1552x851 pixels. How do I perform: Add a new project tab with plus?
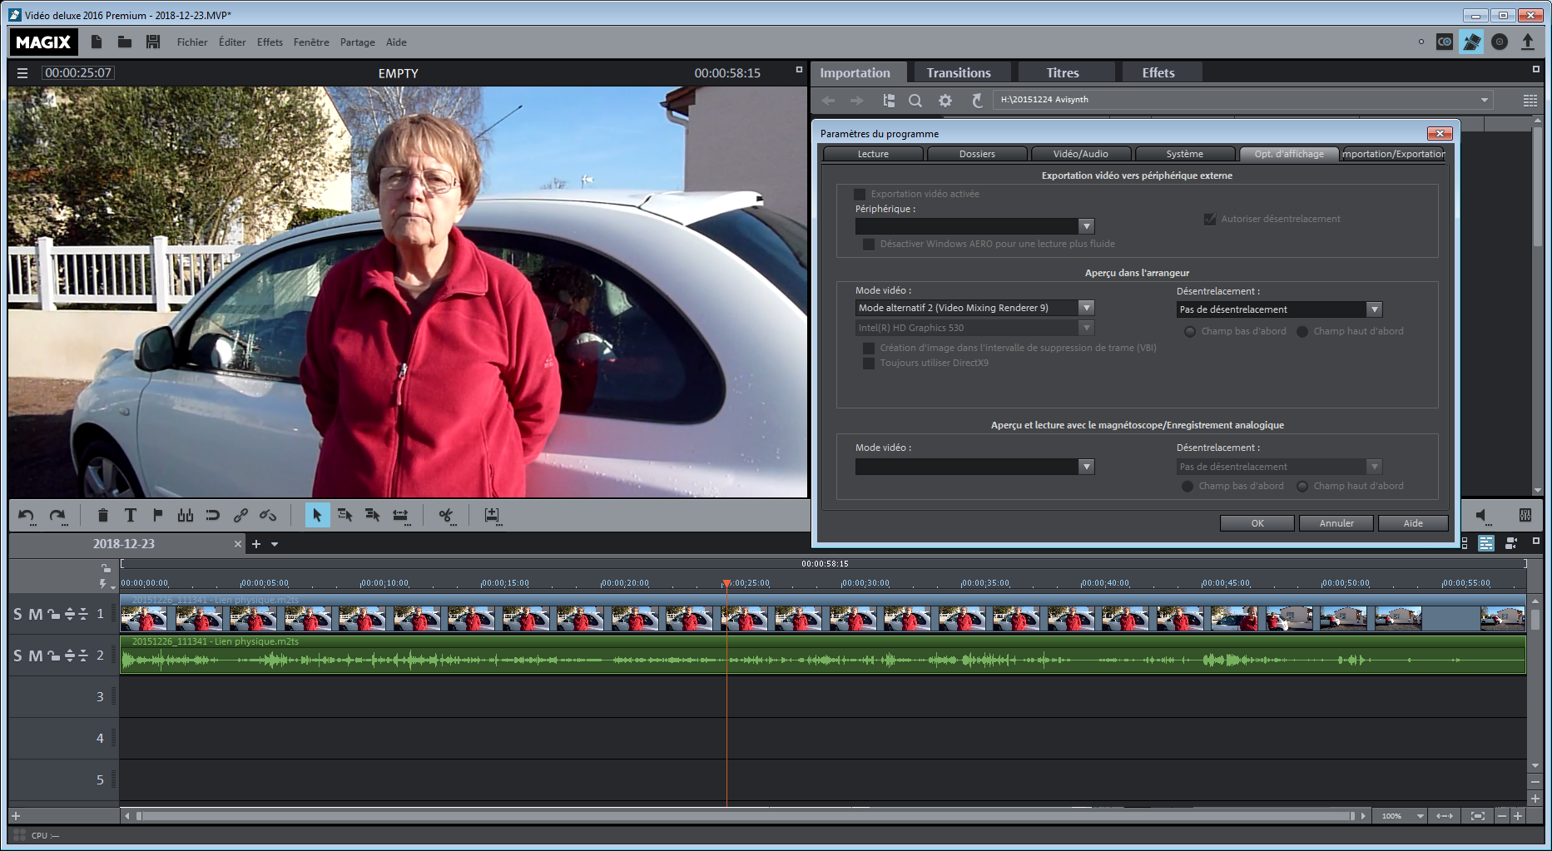tap(256, 545)
